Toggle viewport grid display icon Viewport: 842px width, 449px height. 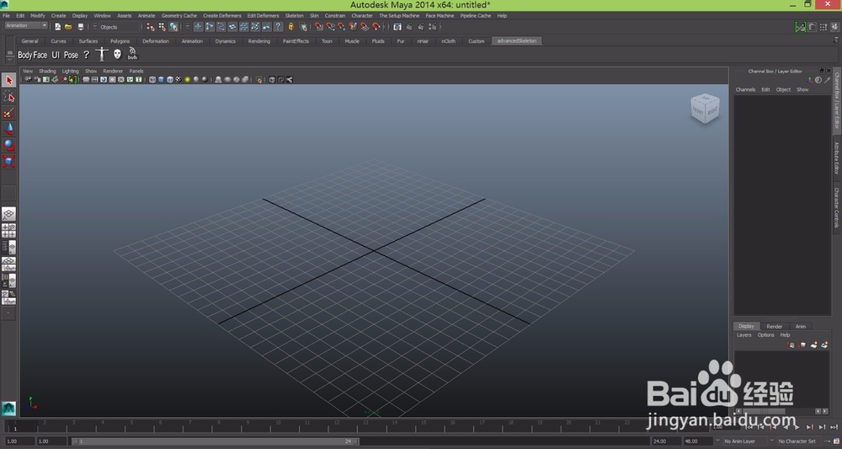[86, 79]
